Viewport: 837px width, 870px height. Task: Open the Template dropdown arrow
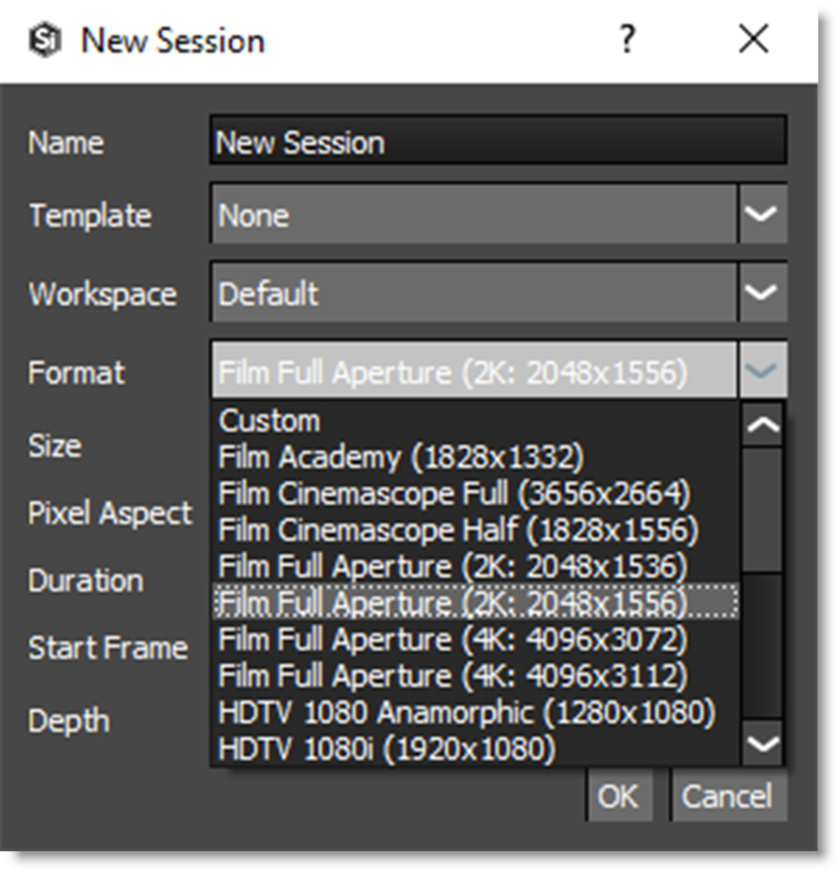tap(762, 215)
